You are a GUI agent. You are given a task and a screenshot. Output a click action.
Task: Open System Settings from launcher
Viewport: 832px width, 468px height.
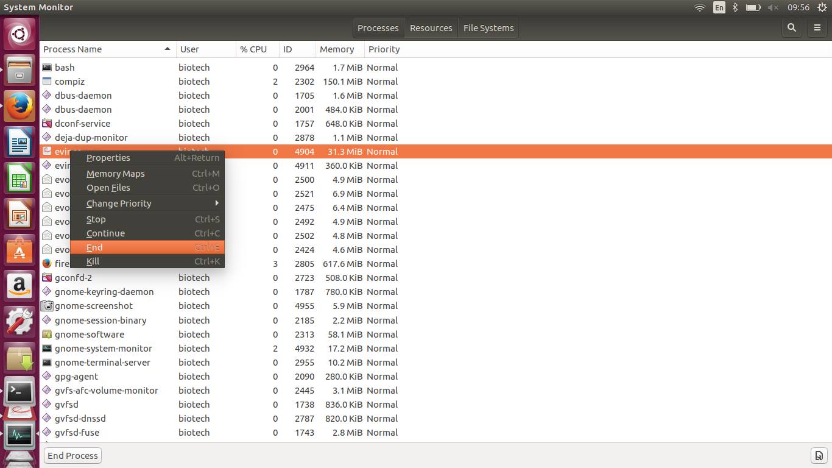pyautogui.click(x=19, y=322)
